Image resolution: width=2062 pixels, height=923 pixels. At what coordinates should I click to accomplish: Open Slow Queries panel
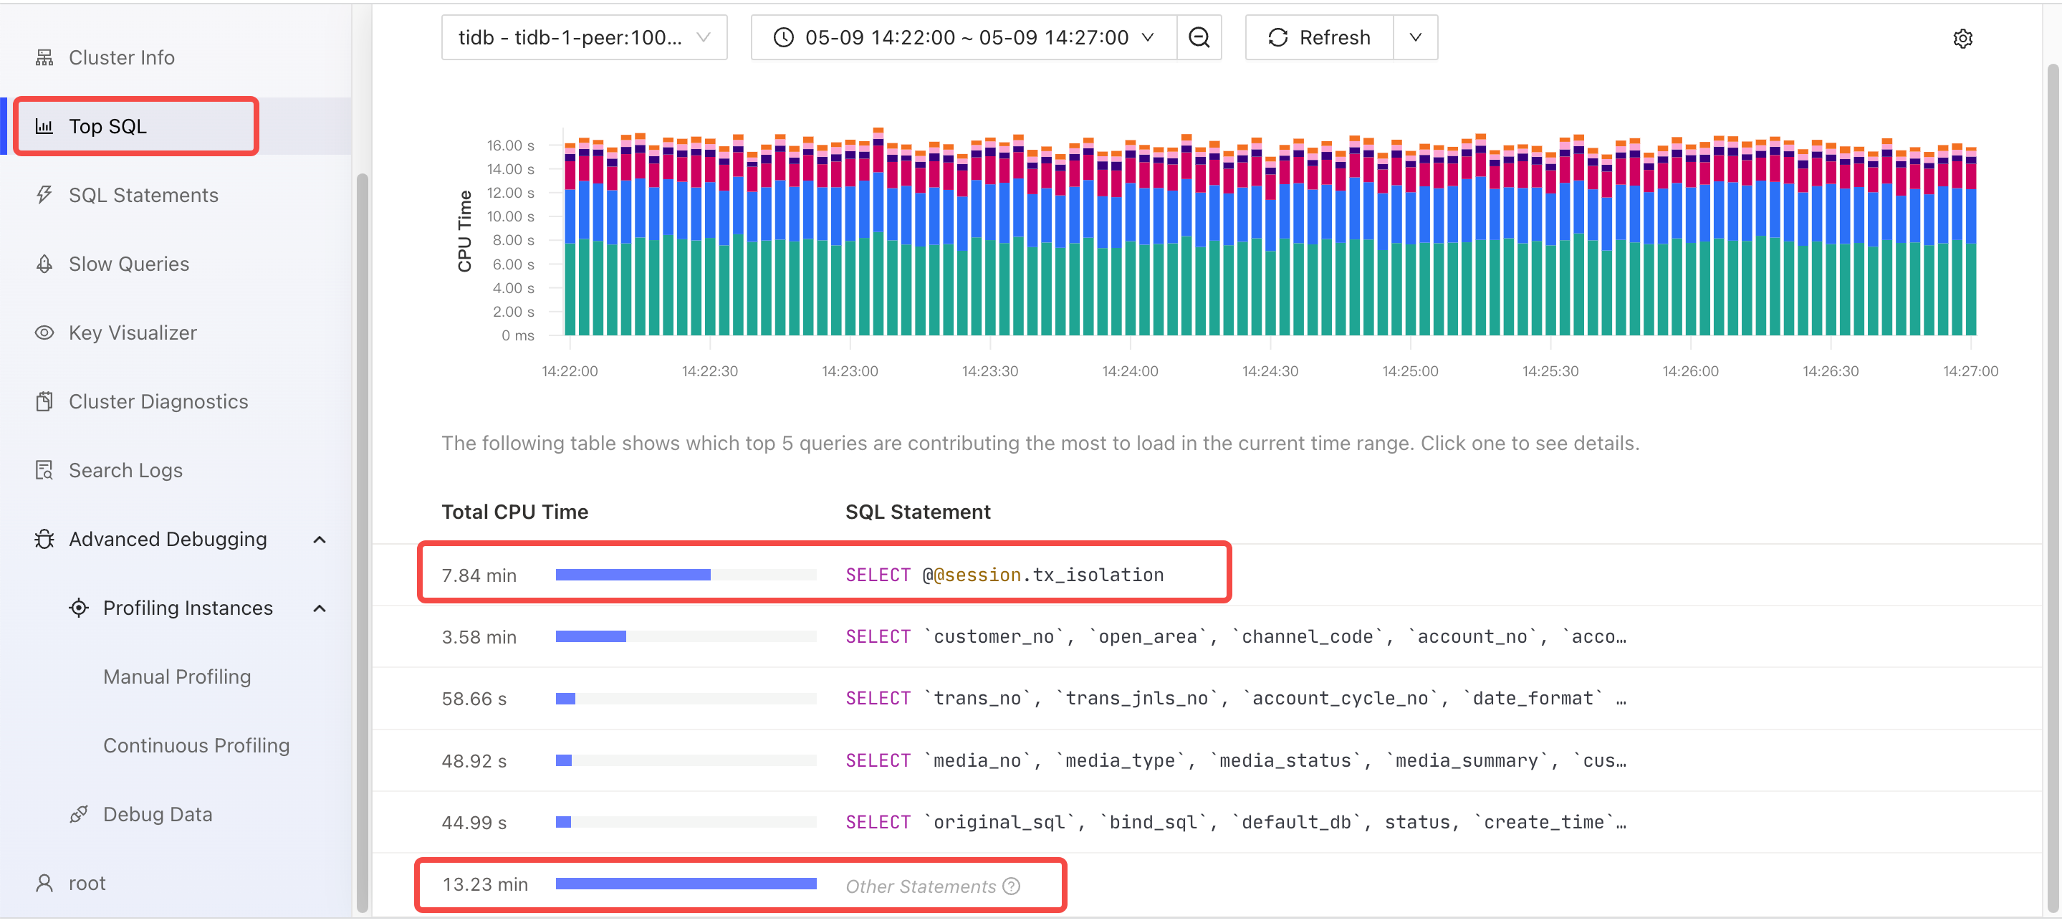click(x=128, y=262)
